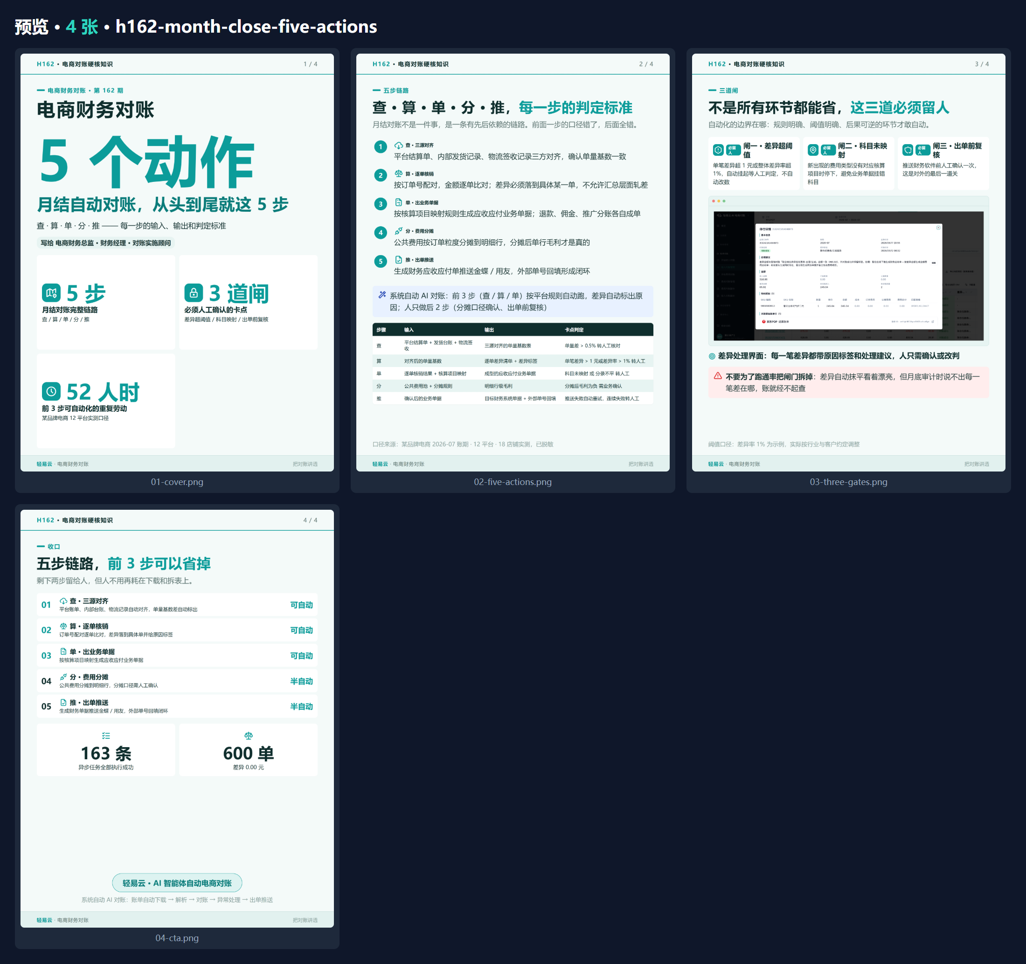The height and width of the screenshot is (964, 1026).
Task: Click the "必留人" badge on the 闸一 card
Action: pyautogui.click(x=734, y=150)
